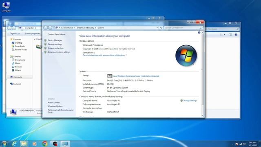Switch to the System taskbar window button
Viewport: 261px width, 147px height.
tap(65, 144)
